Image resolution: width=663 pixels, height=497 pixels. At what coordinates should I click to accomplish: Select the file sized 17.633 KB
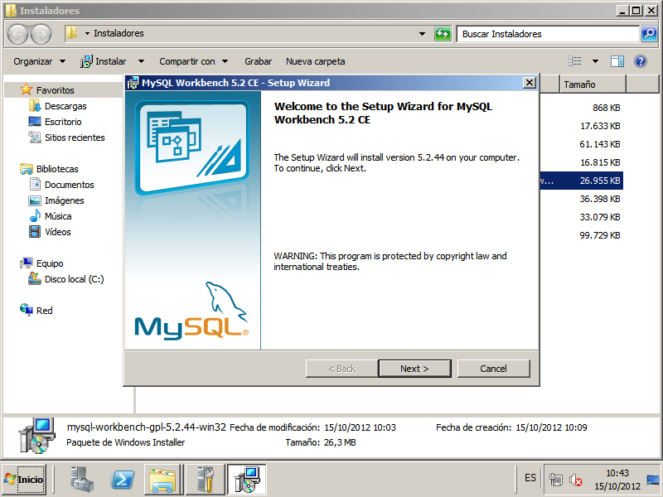(600, 126)
